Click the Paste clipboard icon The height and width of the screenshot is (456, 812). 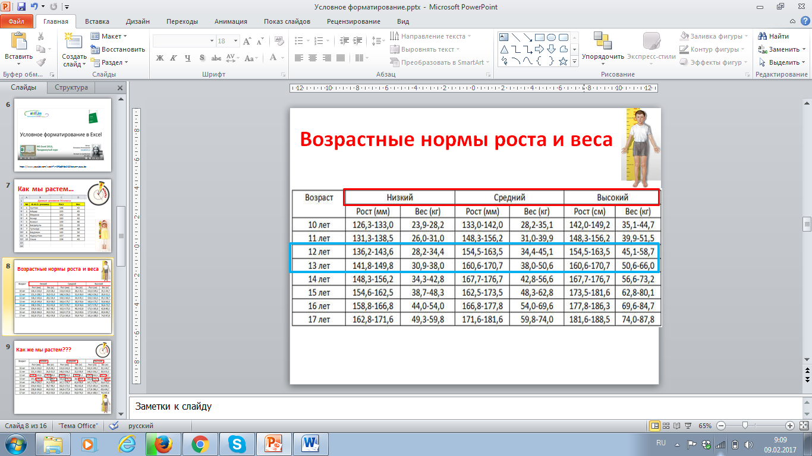(19, 40)
